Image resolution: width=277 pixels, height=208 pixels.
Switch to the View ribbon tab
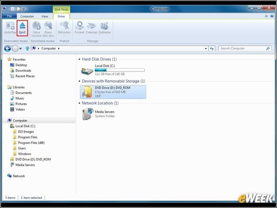[45, 16]
